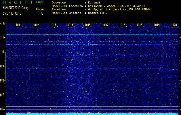Click the 1017 time marker

tap(122, 25)
